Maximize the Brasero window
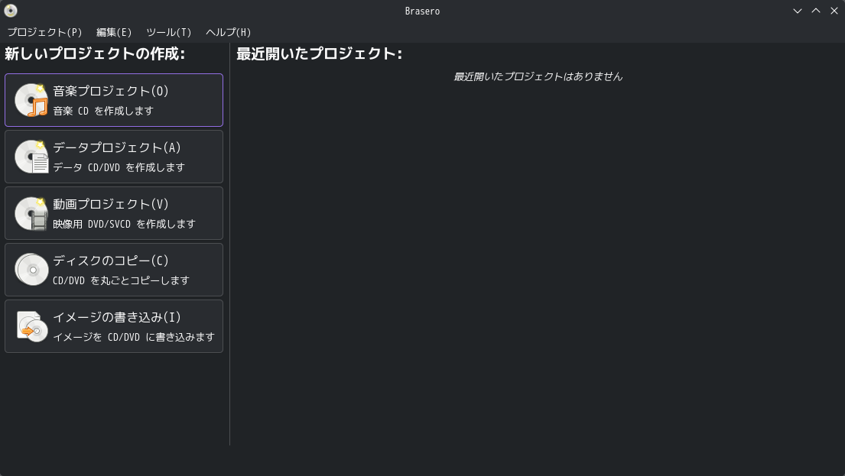Image resolution: width=845 pixels, height=476 pixels. tap(816, 11)
